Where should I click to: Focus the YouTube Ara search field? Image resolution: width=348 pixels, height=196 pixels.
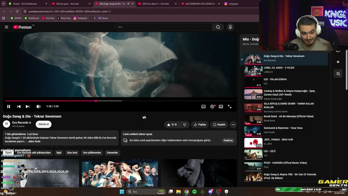(x=164, y=27)
